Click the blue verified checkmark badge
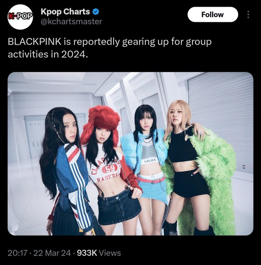Image resolution: width=261 pixels, height=265 pixels. [x=96, y=12]
